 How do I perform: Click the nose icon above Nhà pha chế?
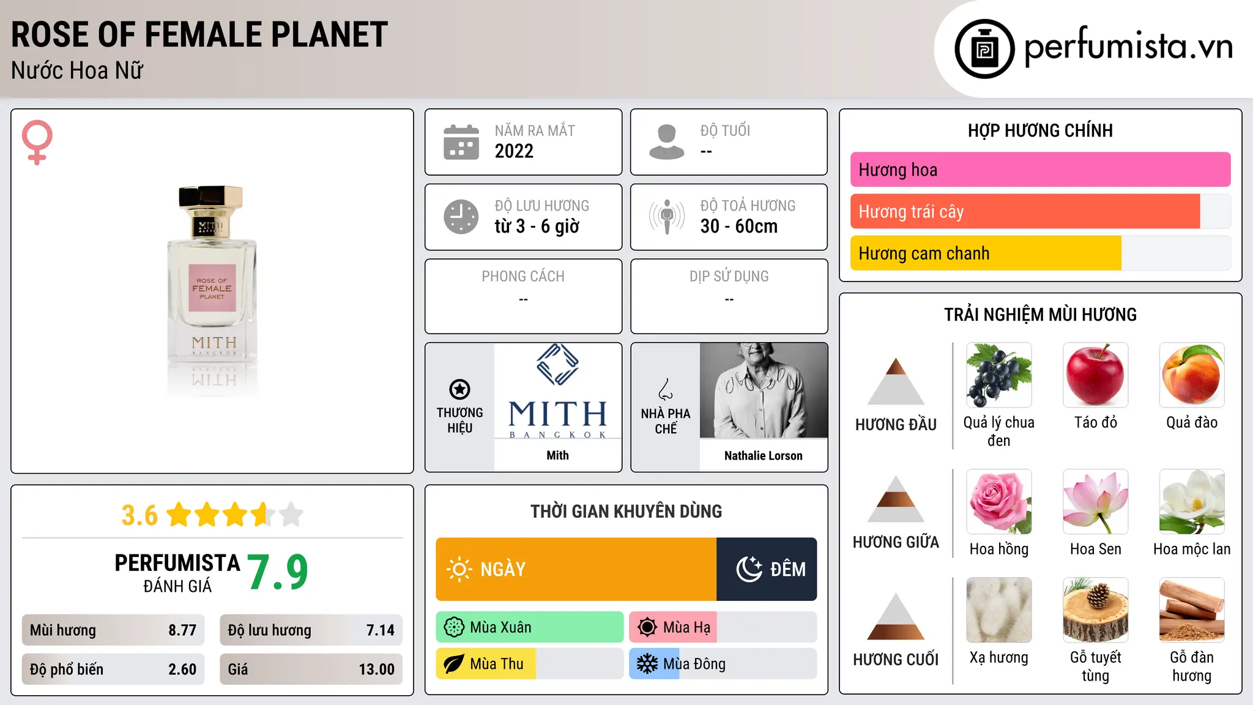[x=666, y=389]
